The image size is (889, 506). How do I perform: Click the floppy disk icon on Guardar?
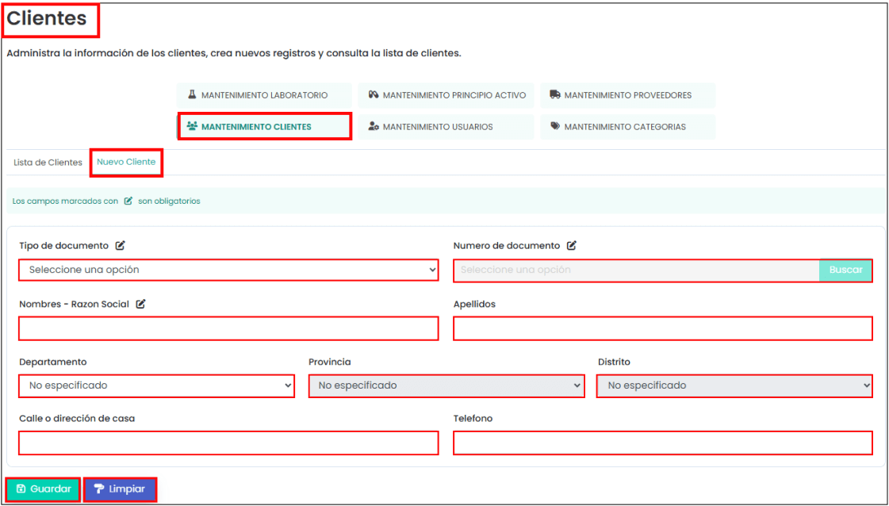tap(21, 489)
